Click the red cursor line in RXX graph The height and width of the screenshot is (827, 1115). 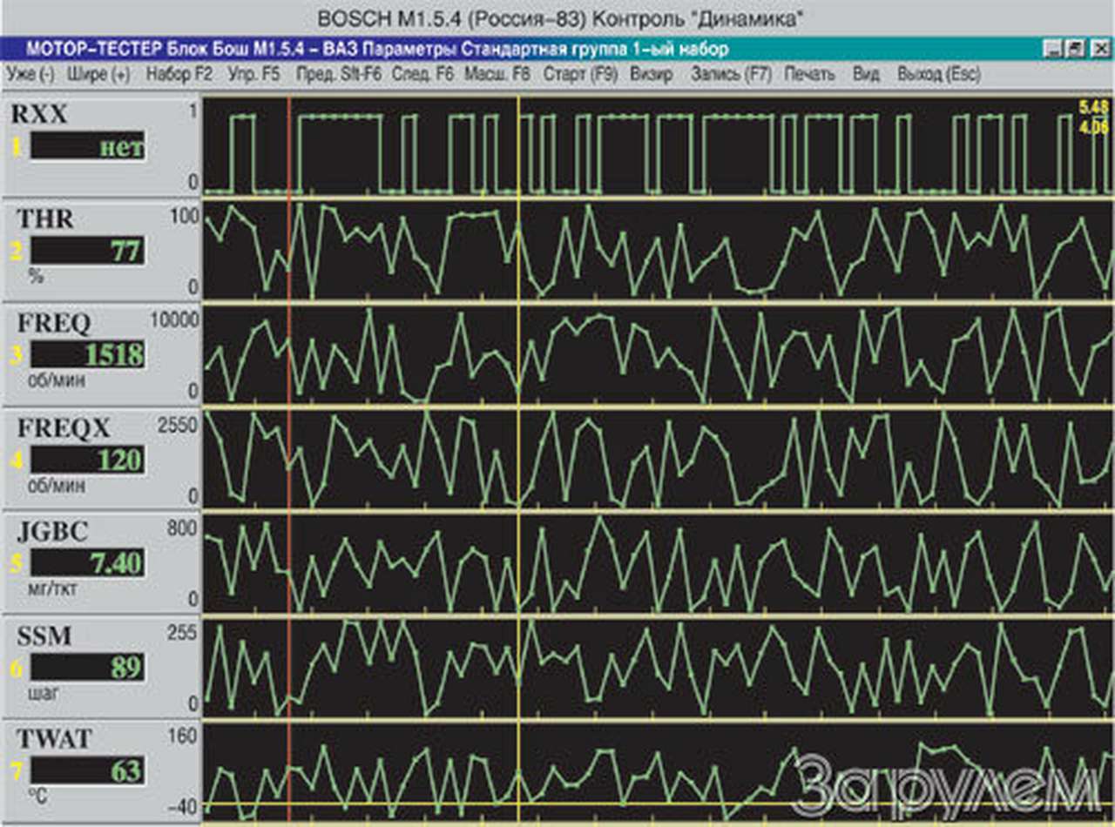pos(288,148)
